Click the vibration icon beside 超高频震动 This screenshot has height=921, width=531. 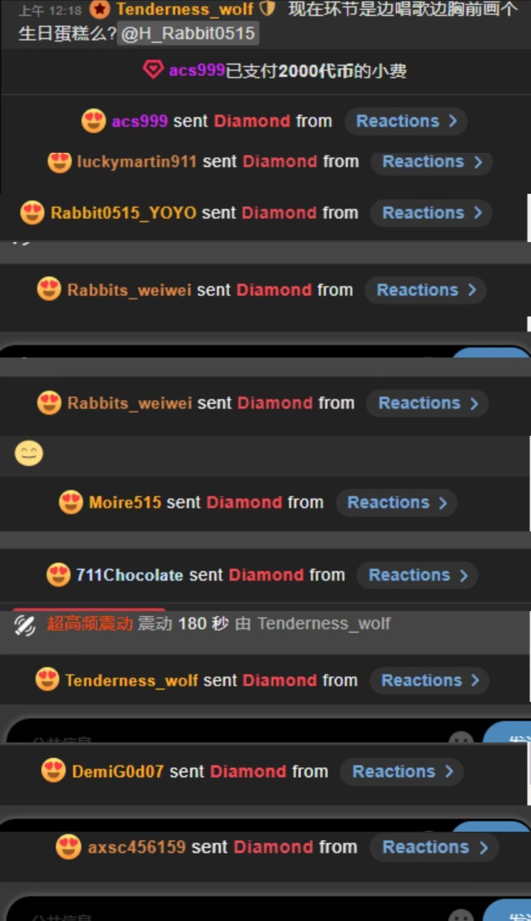point(25,625)
